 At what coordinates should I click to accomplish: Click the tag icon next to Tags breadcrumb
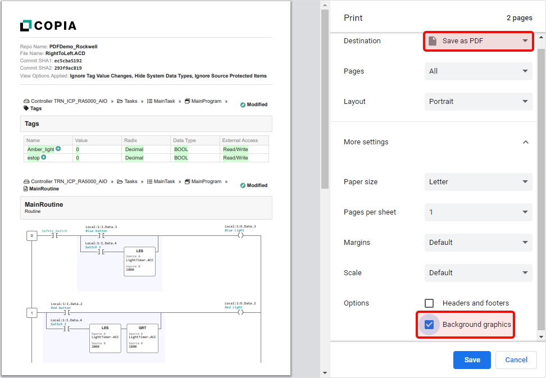[26, 108]
